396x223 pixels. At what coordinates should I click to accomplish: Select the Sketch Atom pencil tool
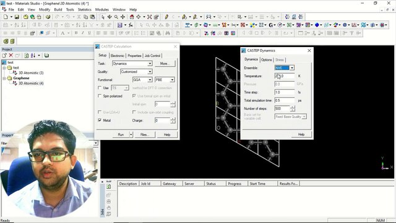coord(166,17)
